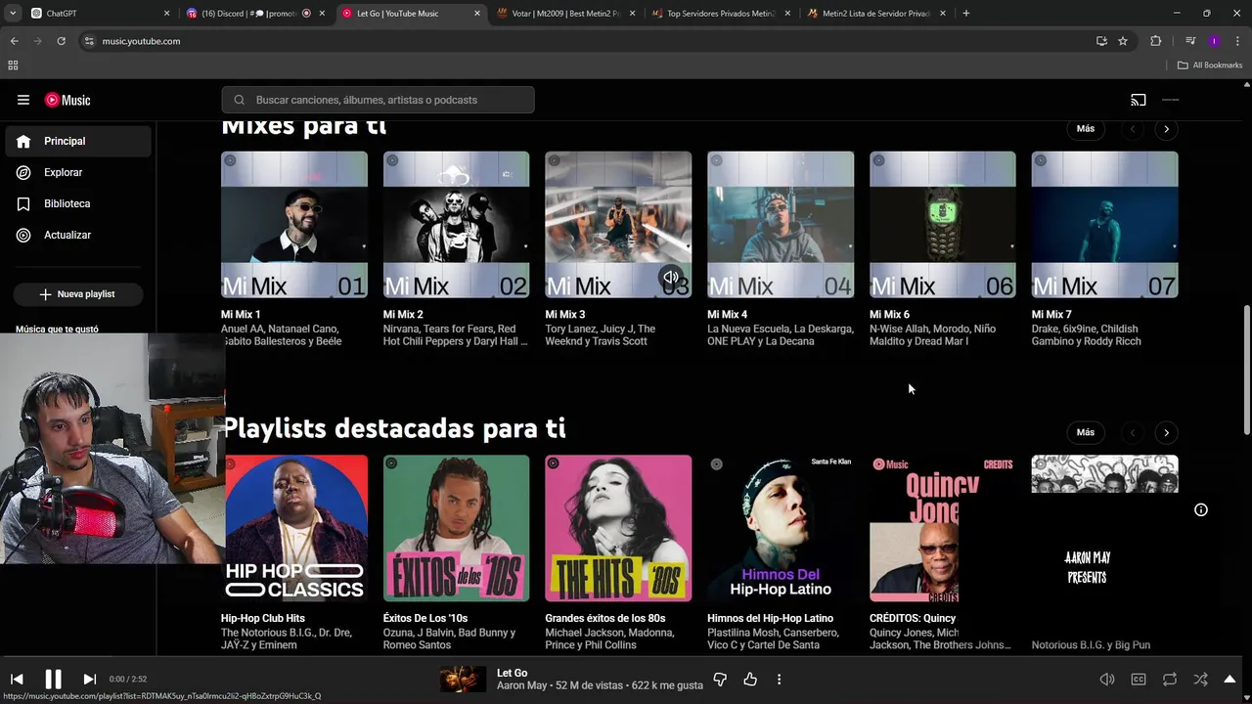Open Himnos del Hip-Hop Latino title

[x=770, y=618]
